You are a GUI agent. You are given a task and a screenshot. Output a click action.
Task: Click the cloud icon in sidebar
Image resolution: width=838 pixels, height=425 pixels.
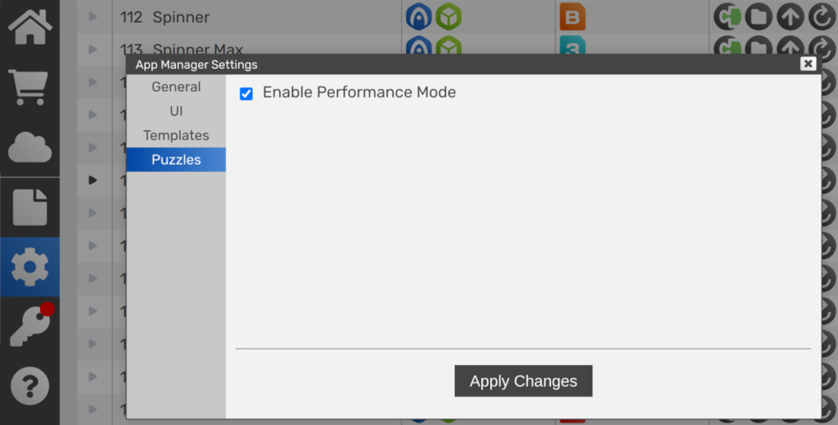tap(29, 147)
